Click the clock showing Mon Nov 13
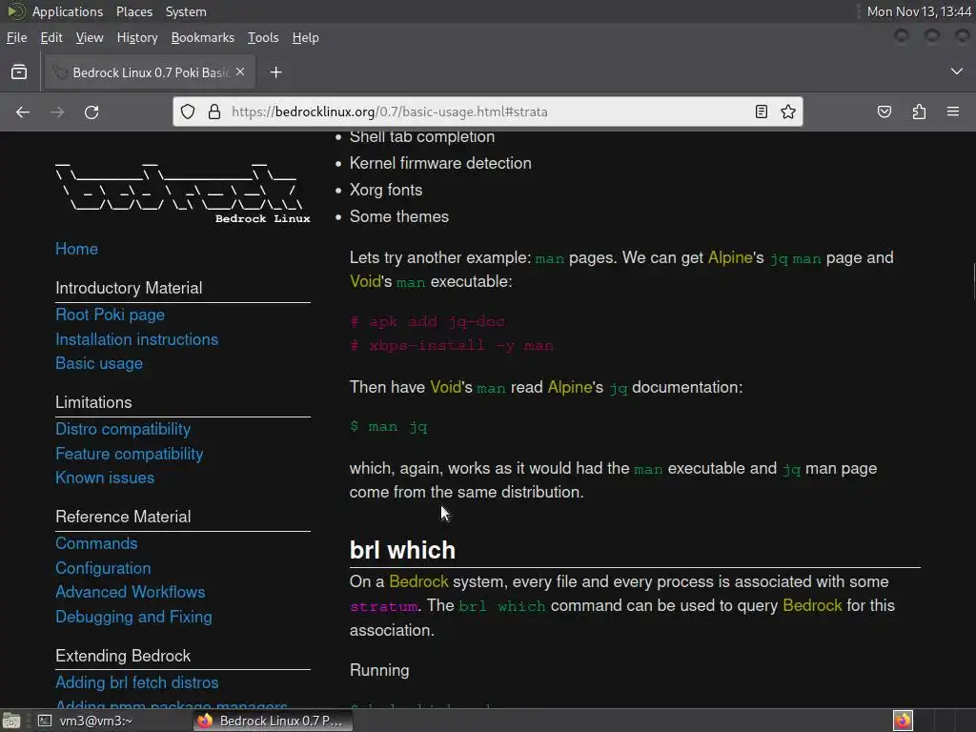This screenshot has height=732, width=976. coord(919,11)
